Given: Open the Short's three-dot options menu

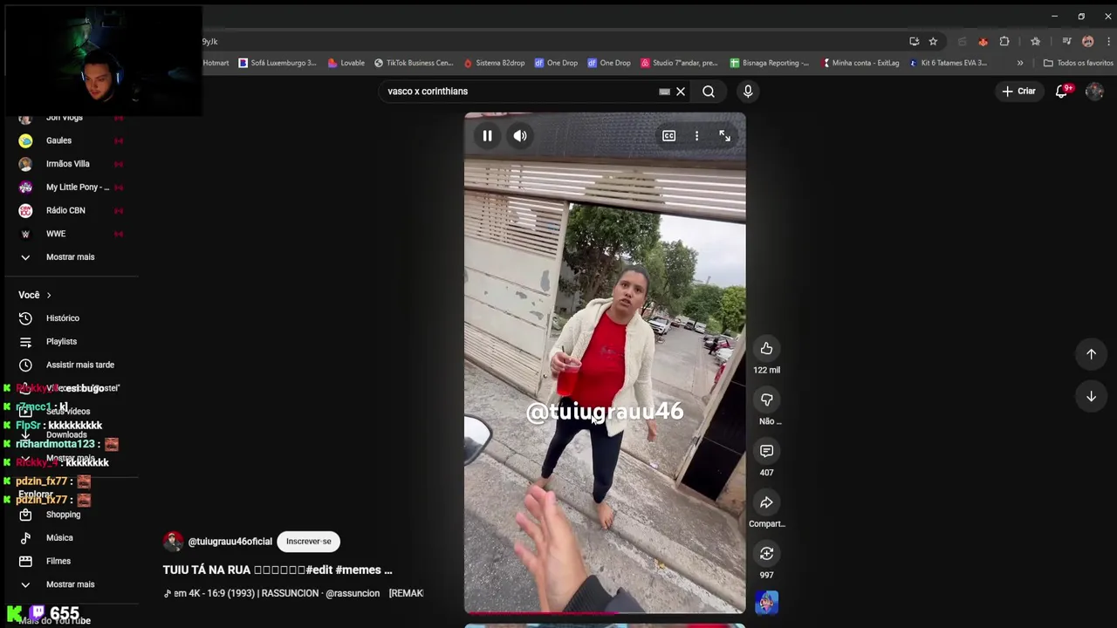Looking at the screenshot, I should (696, 136).
